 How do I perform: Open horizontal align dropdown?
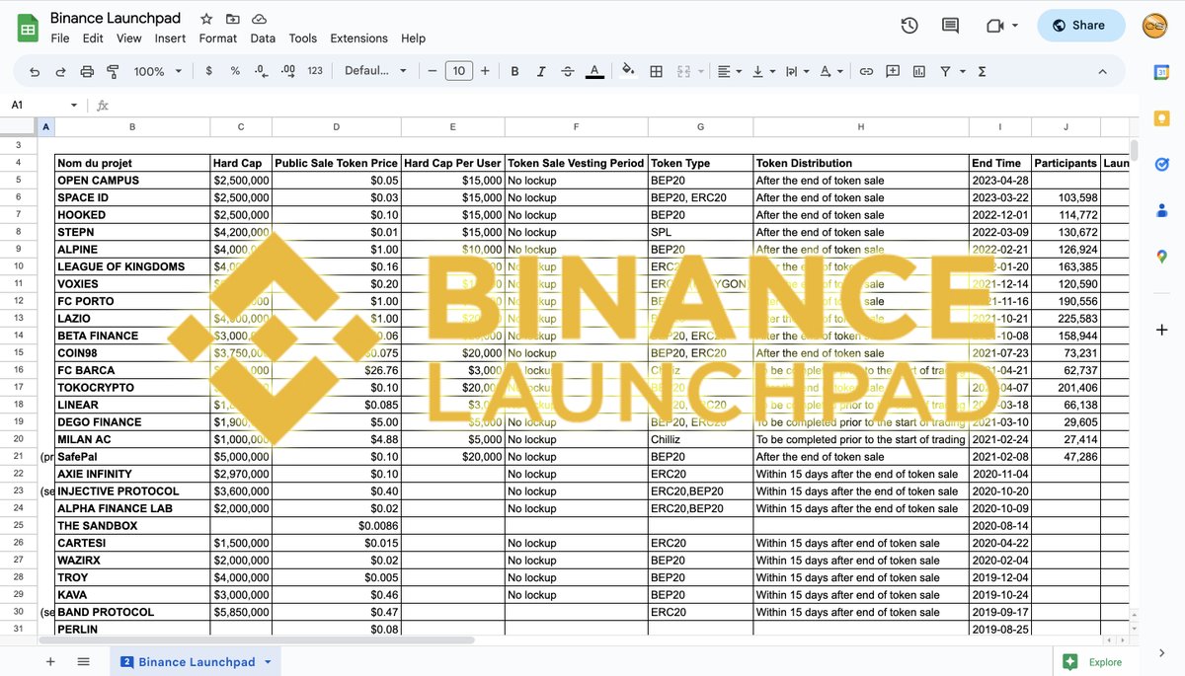point(729,71)
